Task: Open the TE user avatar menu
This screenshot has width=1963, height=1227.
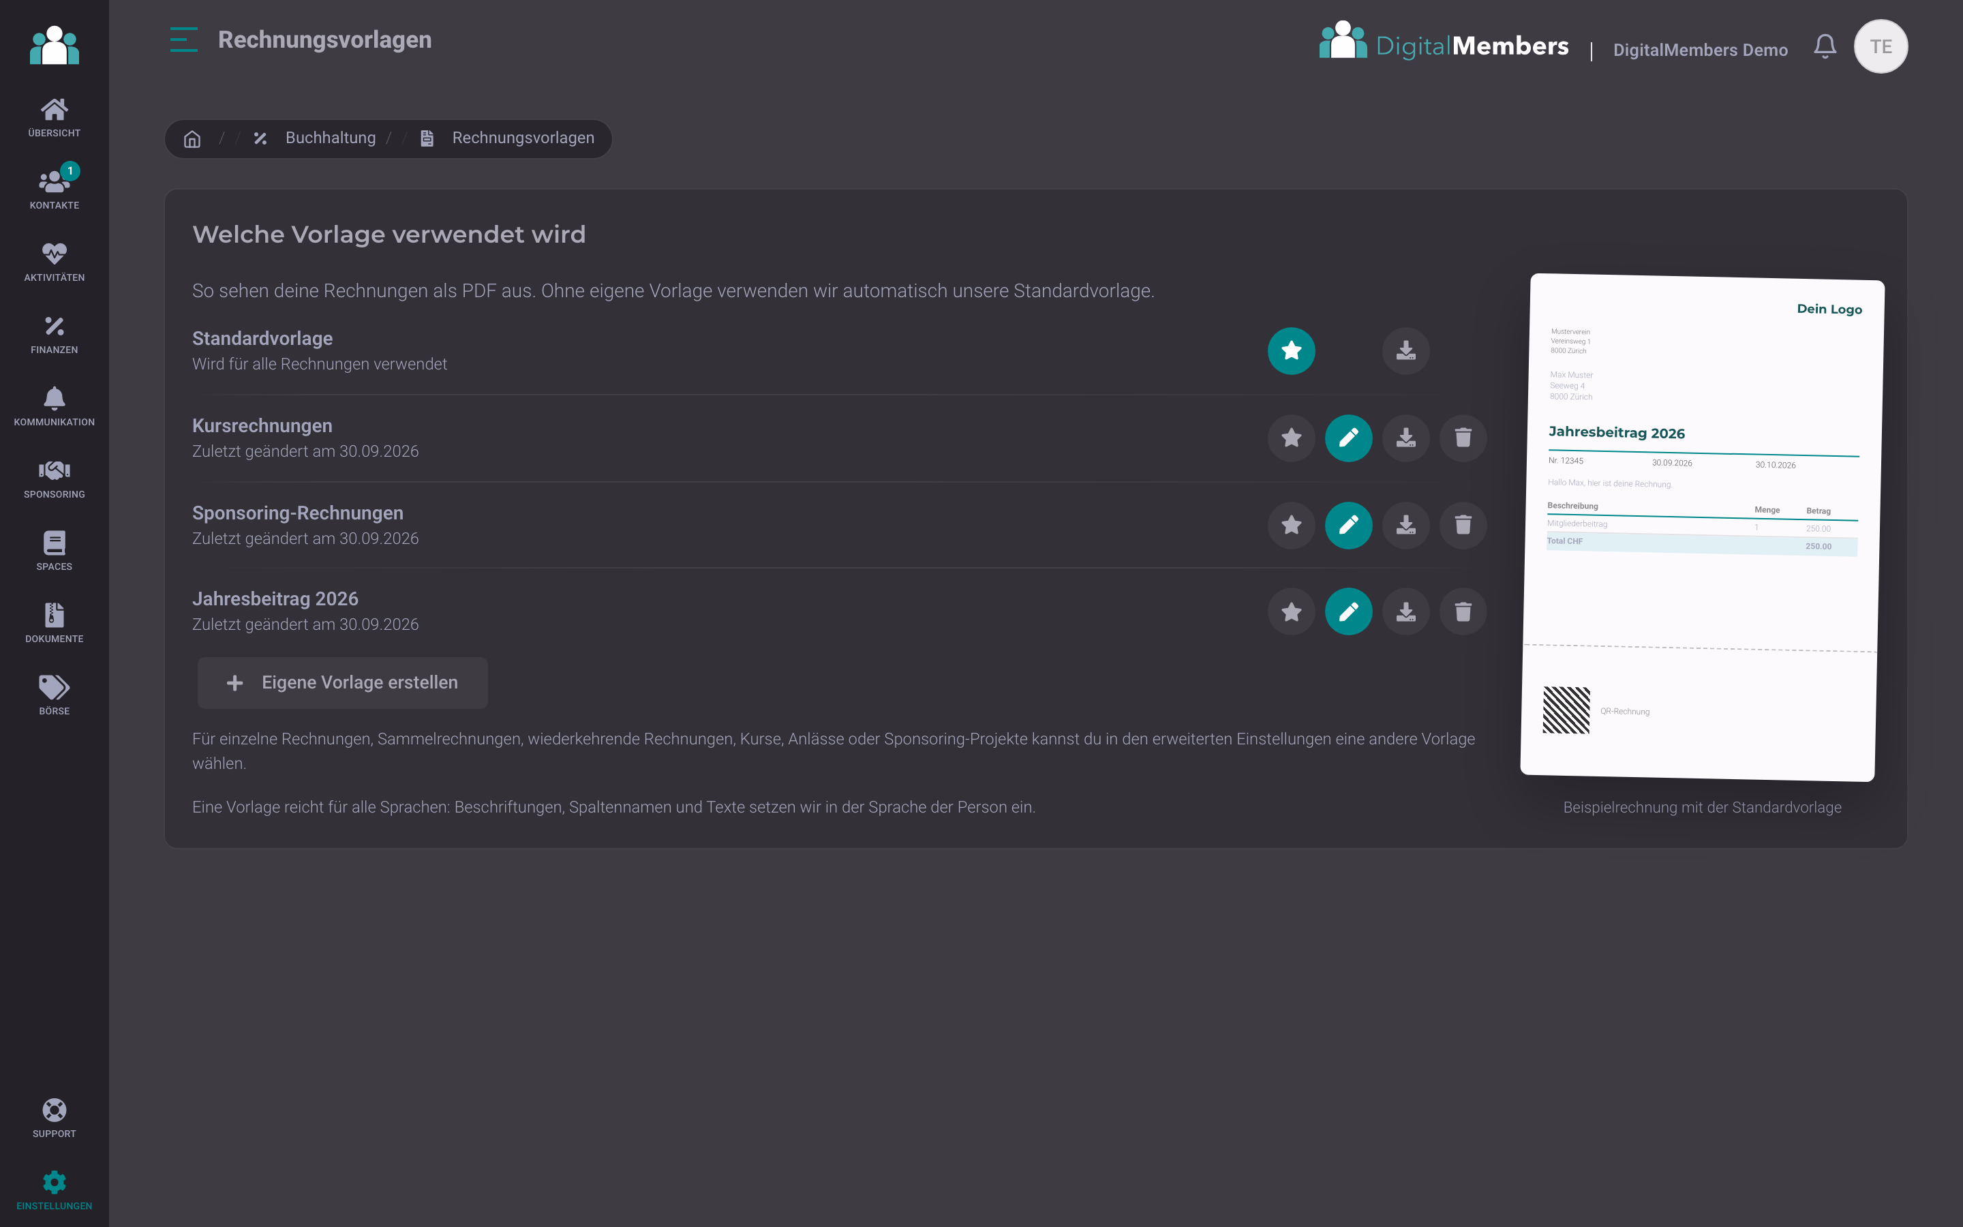Action: (x=1881, y=46)
